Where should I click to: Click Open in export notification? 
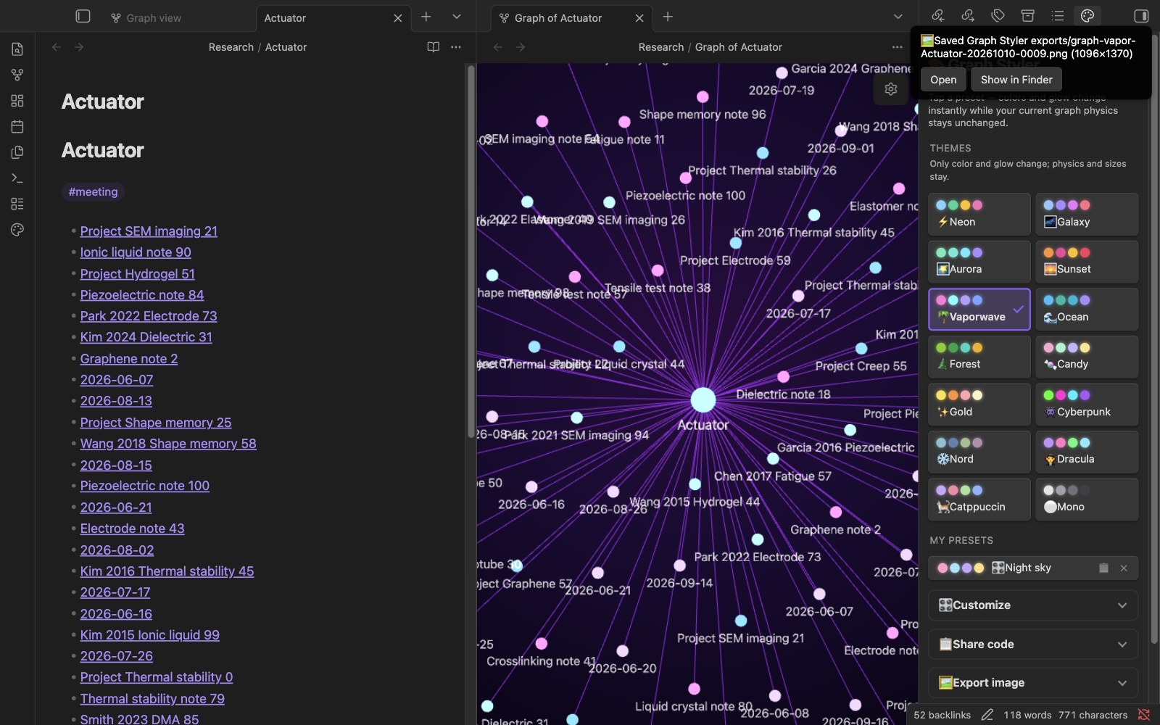coord(943,80)
